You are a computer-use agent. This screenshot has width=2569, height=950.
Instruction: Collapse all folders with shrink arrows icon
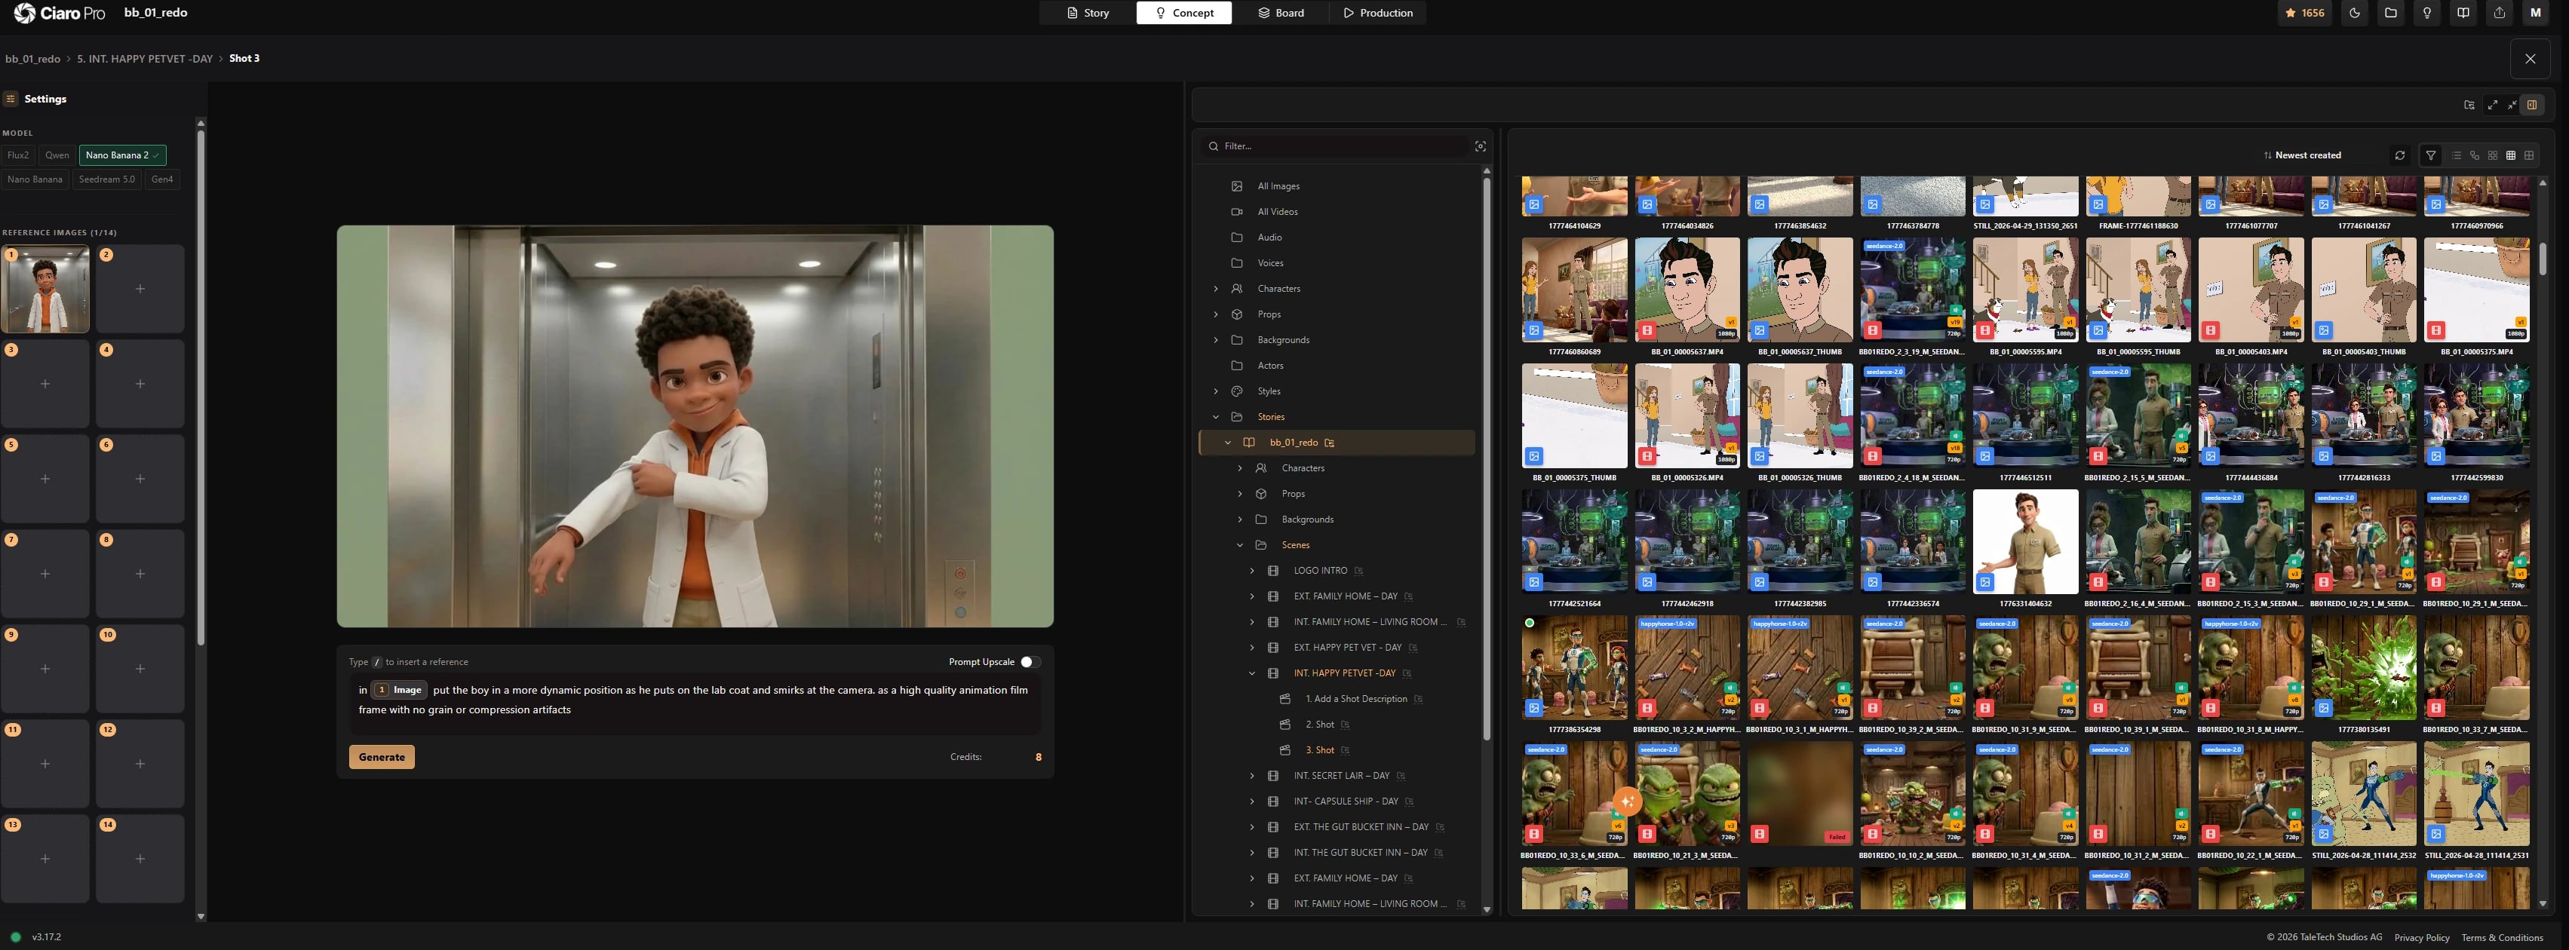click(x=2511, y=105)
